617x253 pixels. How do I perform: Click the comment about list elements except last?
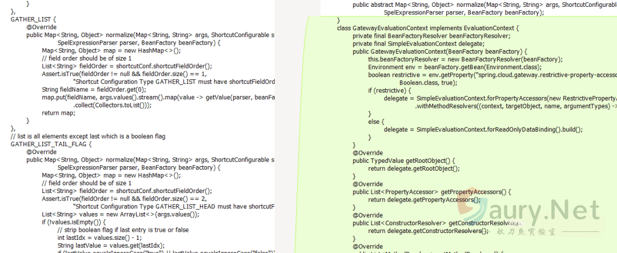pos(87,136)
